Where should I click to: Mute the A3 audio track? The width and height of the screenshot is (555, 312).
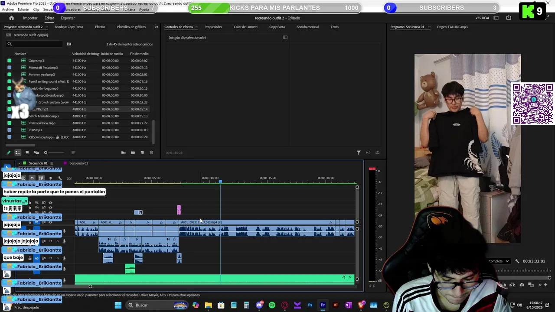click(50, 258)
